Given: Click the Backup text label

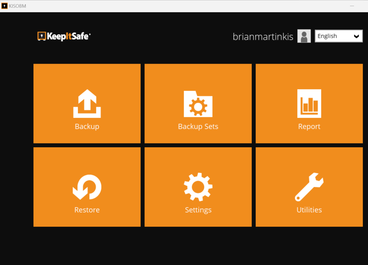Looking at the screenshot, I should point(87,126).
